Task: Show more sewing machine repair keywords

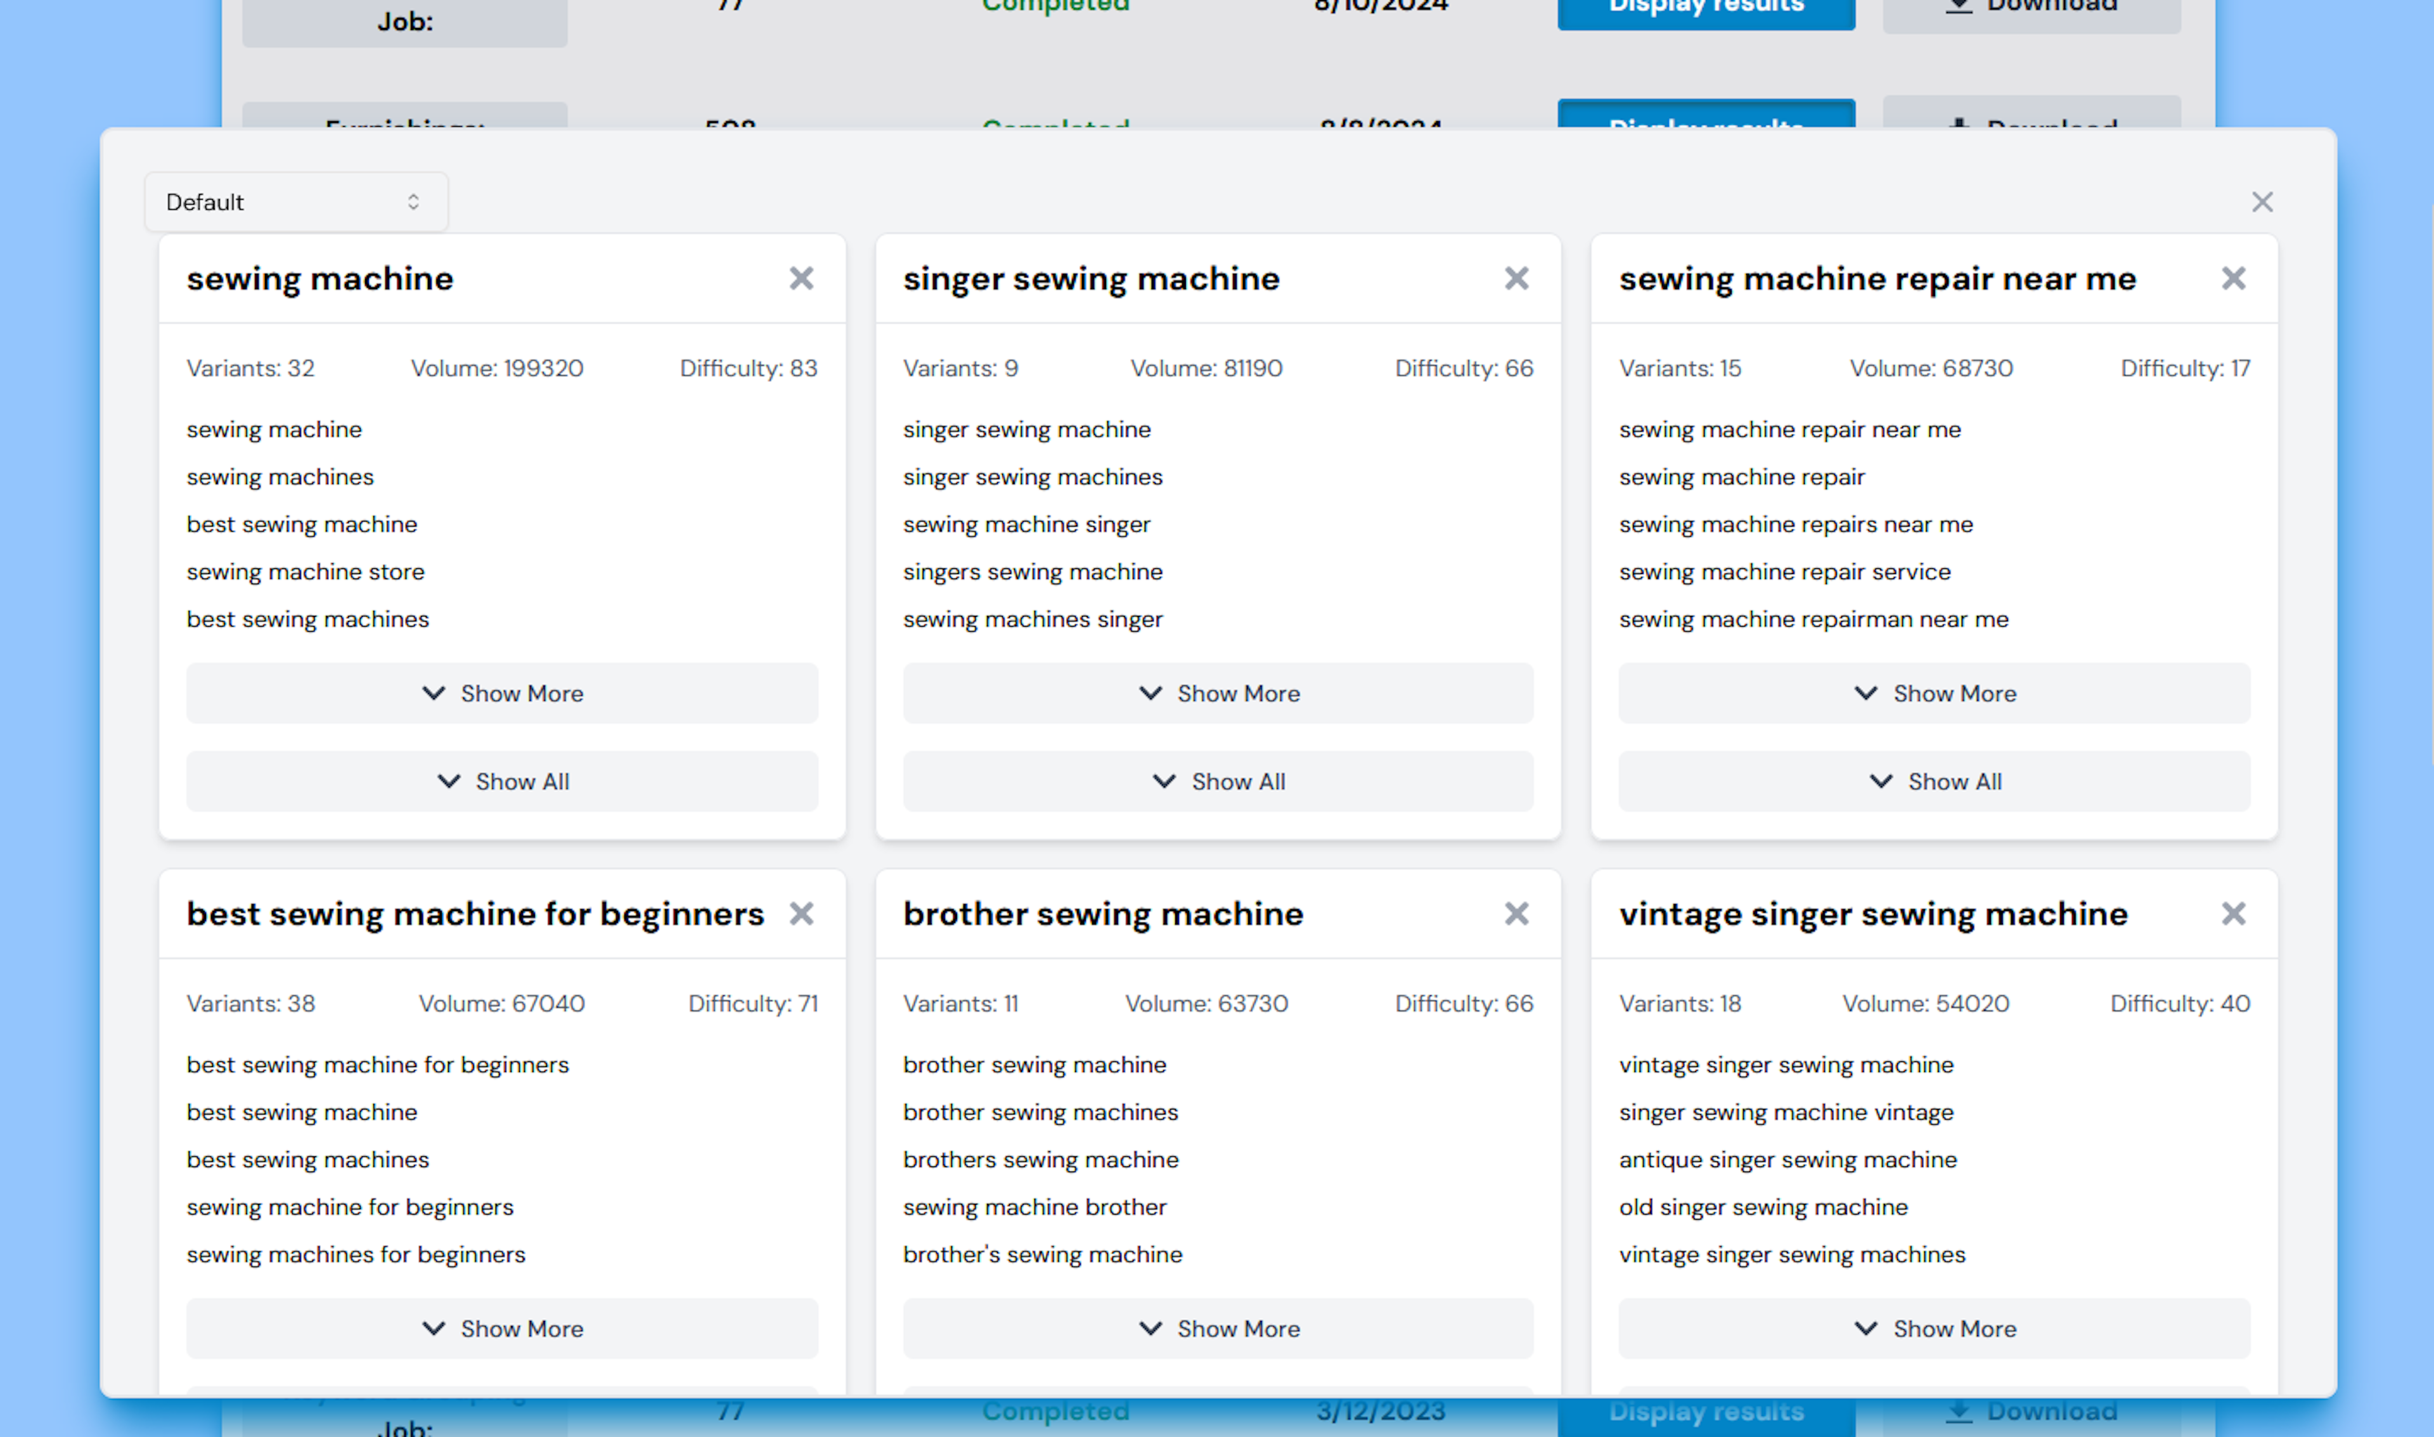Action: tap(1933, 693)
